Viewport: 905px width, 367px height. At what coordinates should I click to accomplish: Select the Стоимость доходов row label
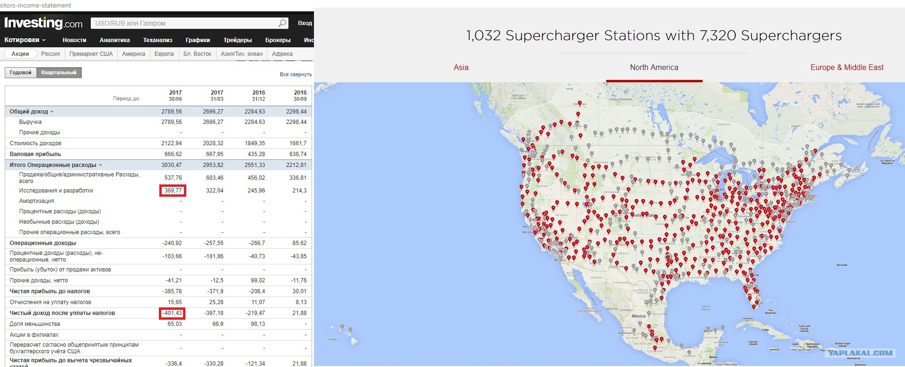click(35, 143)
